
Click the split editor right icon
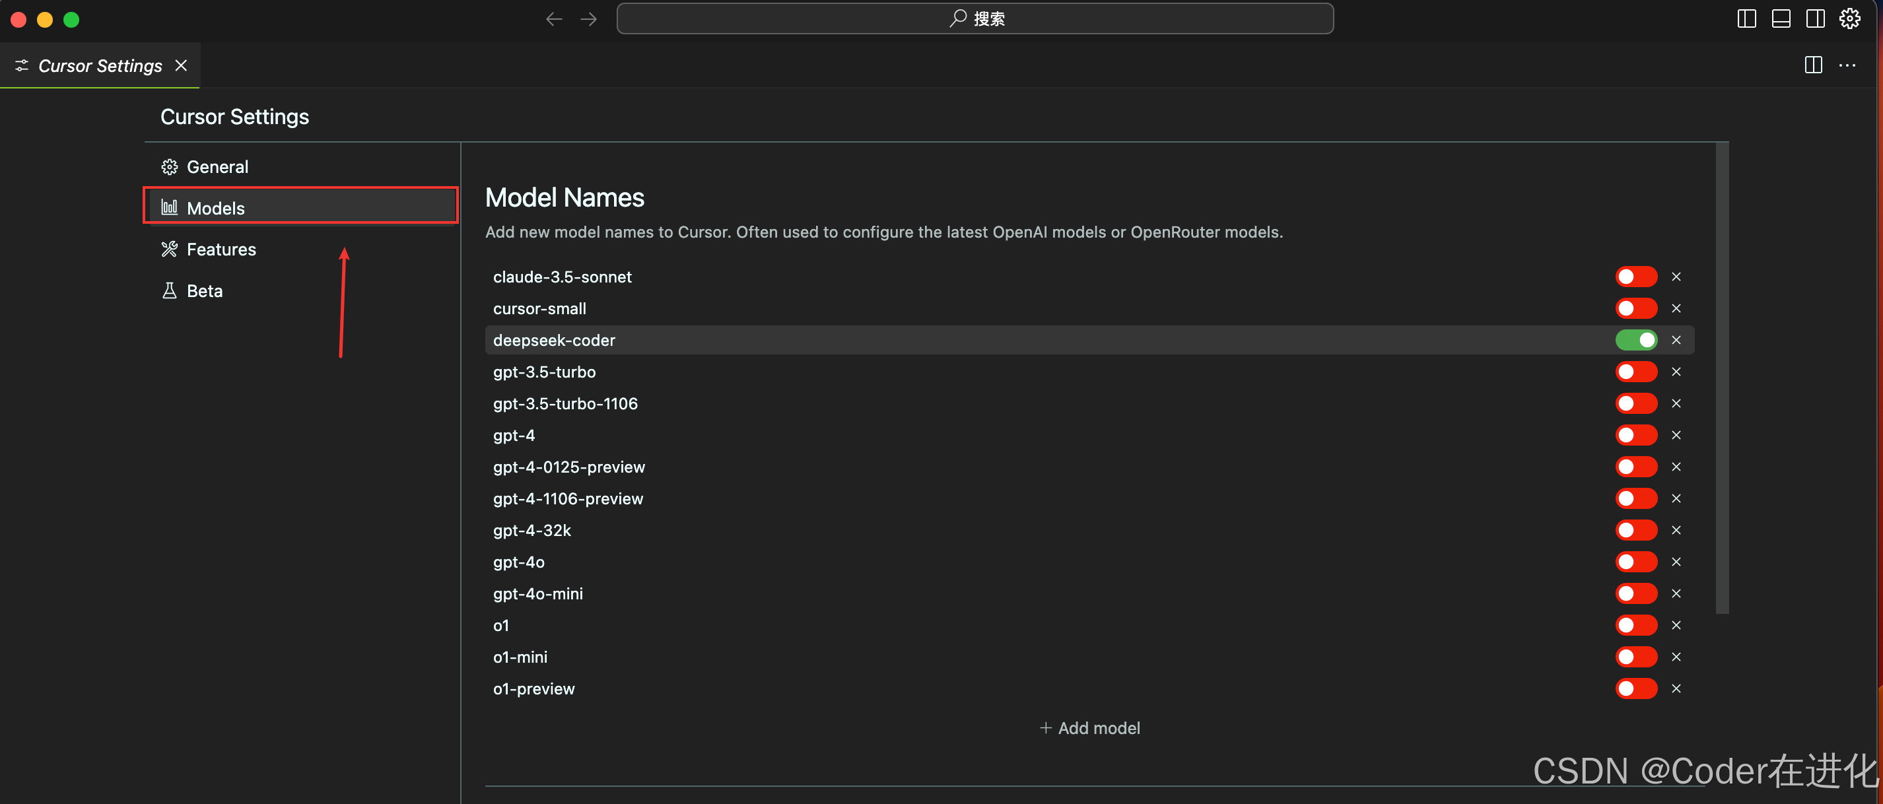click(1813, 65)
